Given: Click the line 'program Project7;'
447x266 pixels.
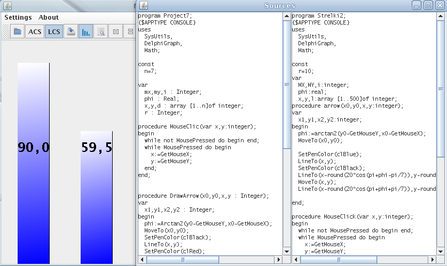Looking at the screenshot, I should [165, 15].
